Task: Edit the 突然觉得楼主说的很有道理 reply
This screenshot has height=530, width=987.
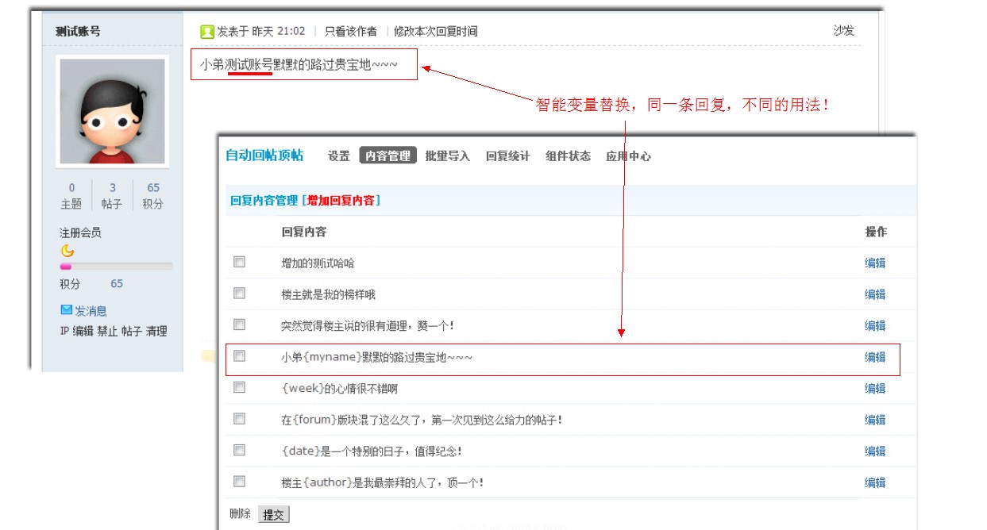Action: [x=875, y=325]
